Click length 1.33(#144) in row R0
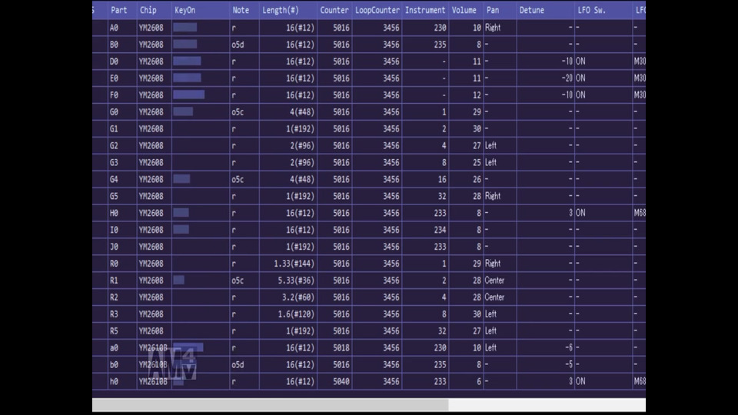738x415 pixels. 294,264
